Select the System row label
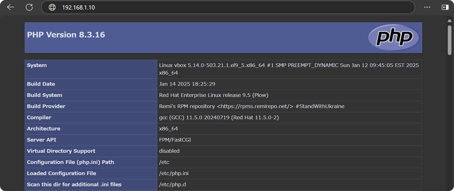This screenshot has width=454, height=191. pos(37,65)
